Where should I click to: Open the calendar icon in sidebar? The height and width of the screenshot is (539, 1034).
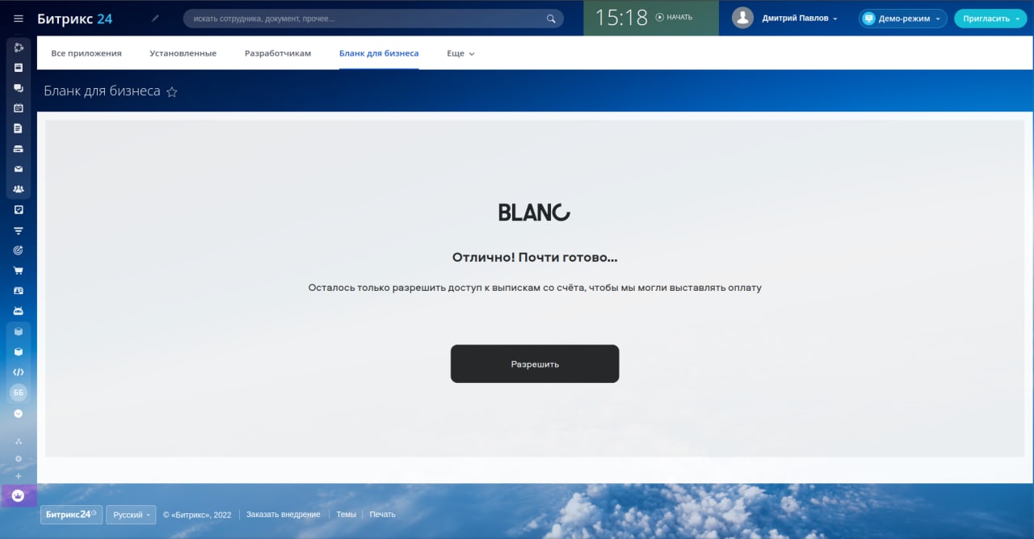19,108
